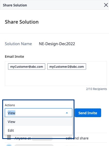Choose Edit option from the dropdown list
The height and width of the screenshot is (146, 109).
38,130
